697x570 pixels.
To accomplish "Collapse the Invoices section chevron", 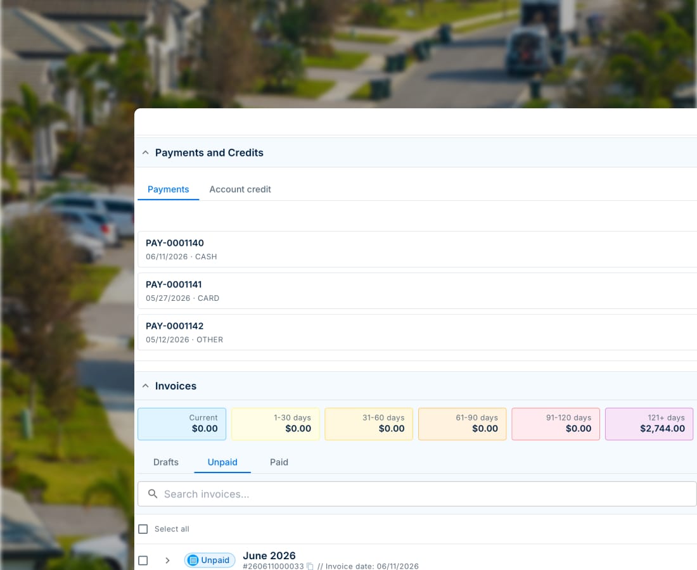I will (x=145, y=386).
